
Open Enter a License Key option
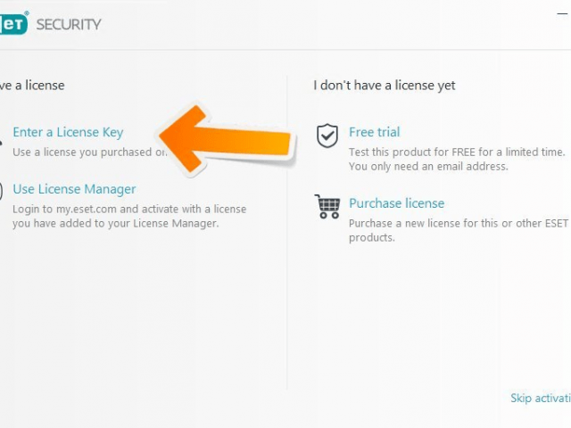68,133
